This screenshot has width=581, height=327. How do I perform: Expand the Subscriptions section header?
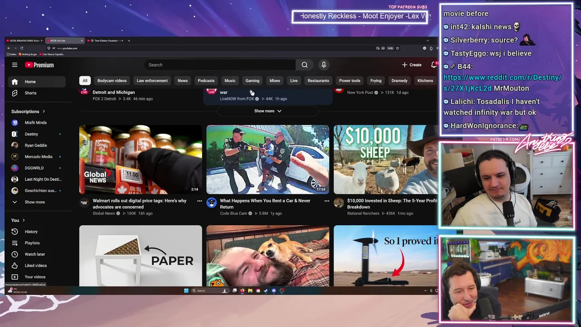point(28,111)
